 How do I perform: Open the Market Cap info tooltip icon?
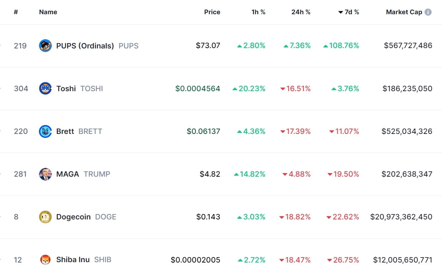coord(427,11)
